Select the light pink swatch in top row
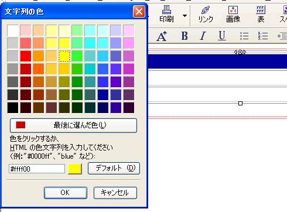The height and width of the screenshot is (212, 287). pos(26,30)
